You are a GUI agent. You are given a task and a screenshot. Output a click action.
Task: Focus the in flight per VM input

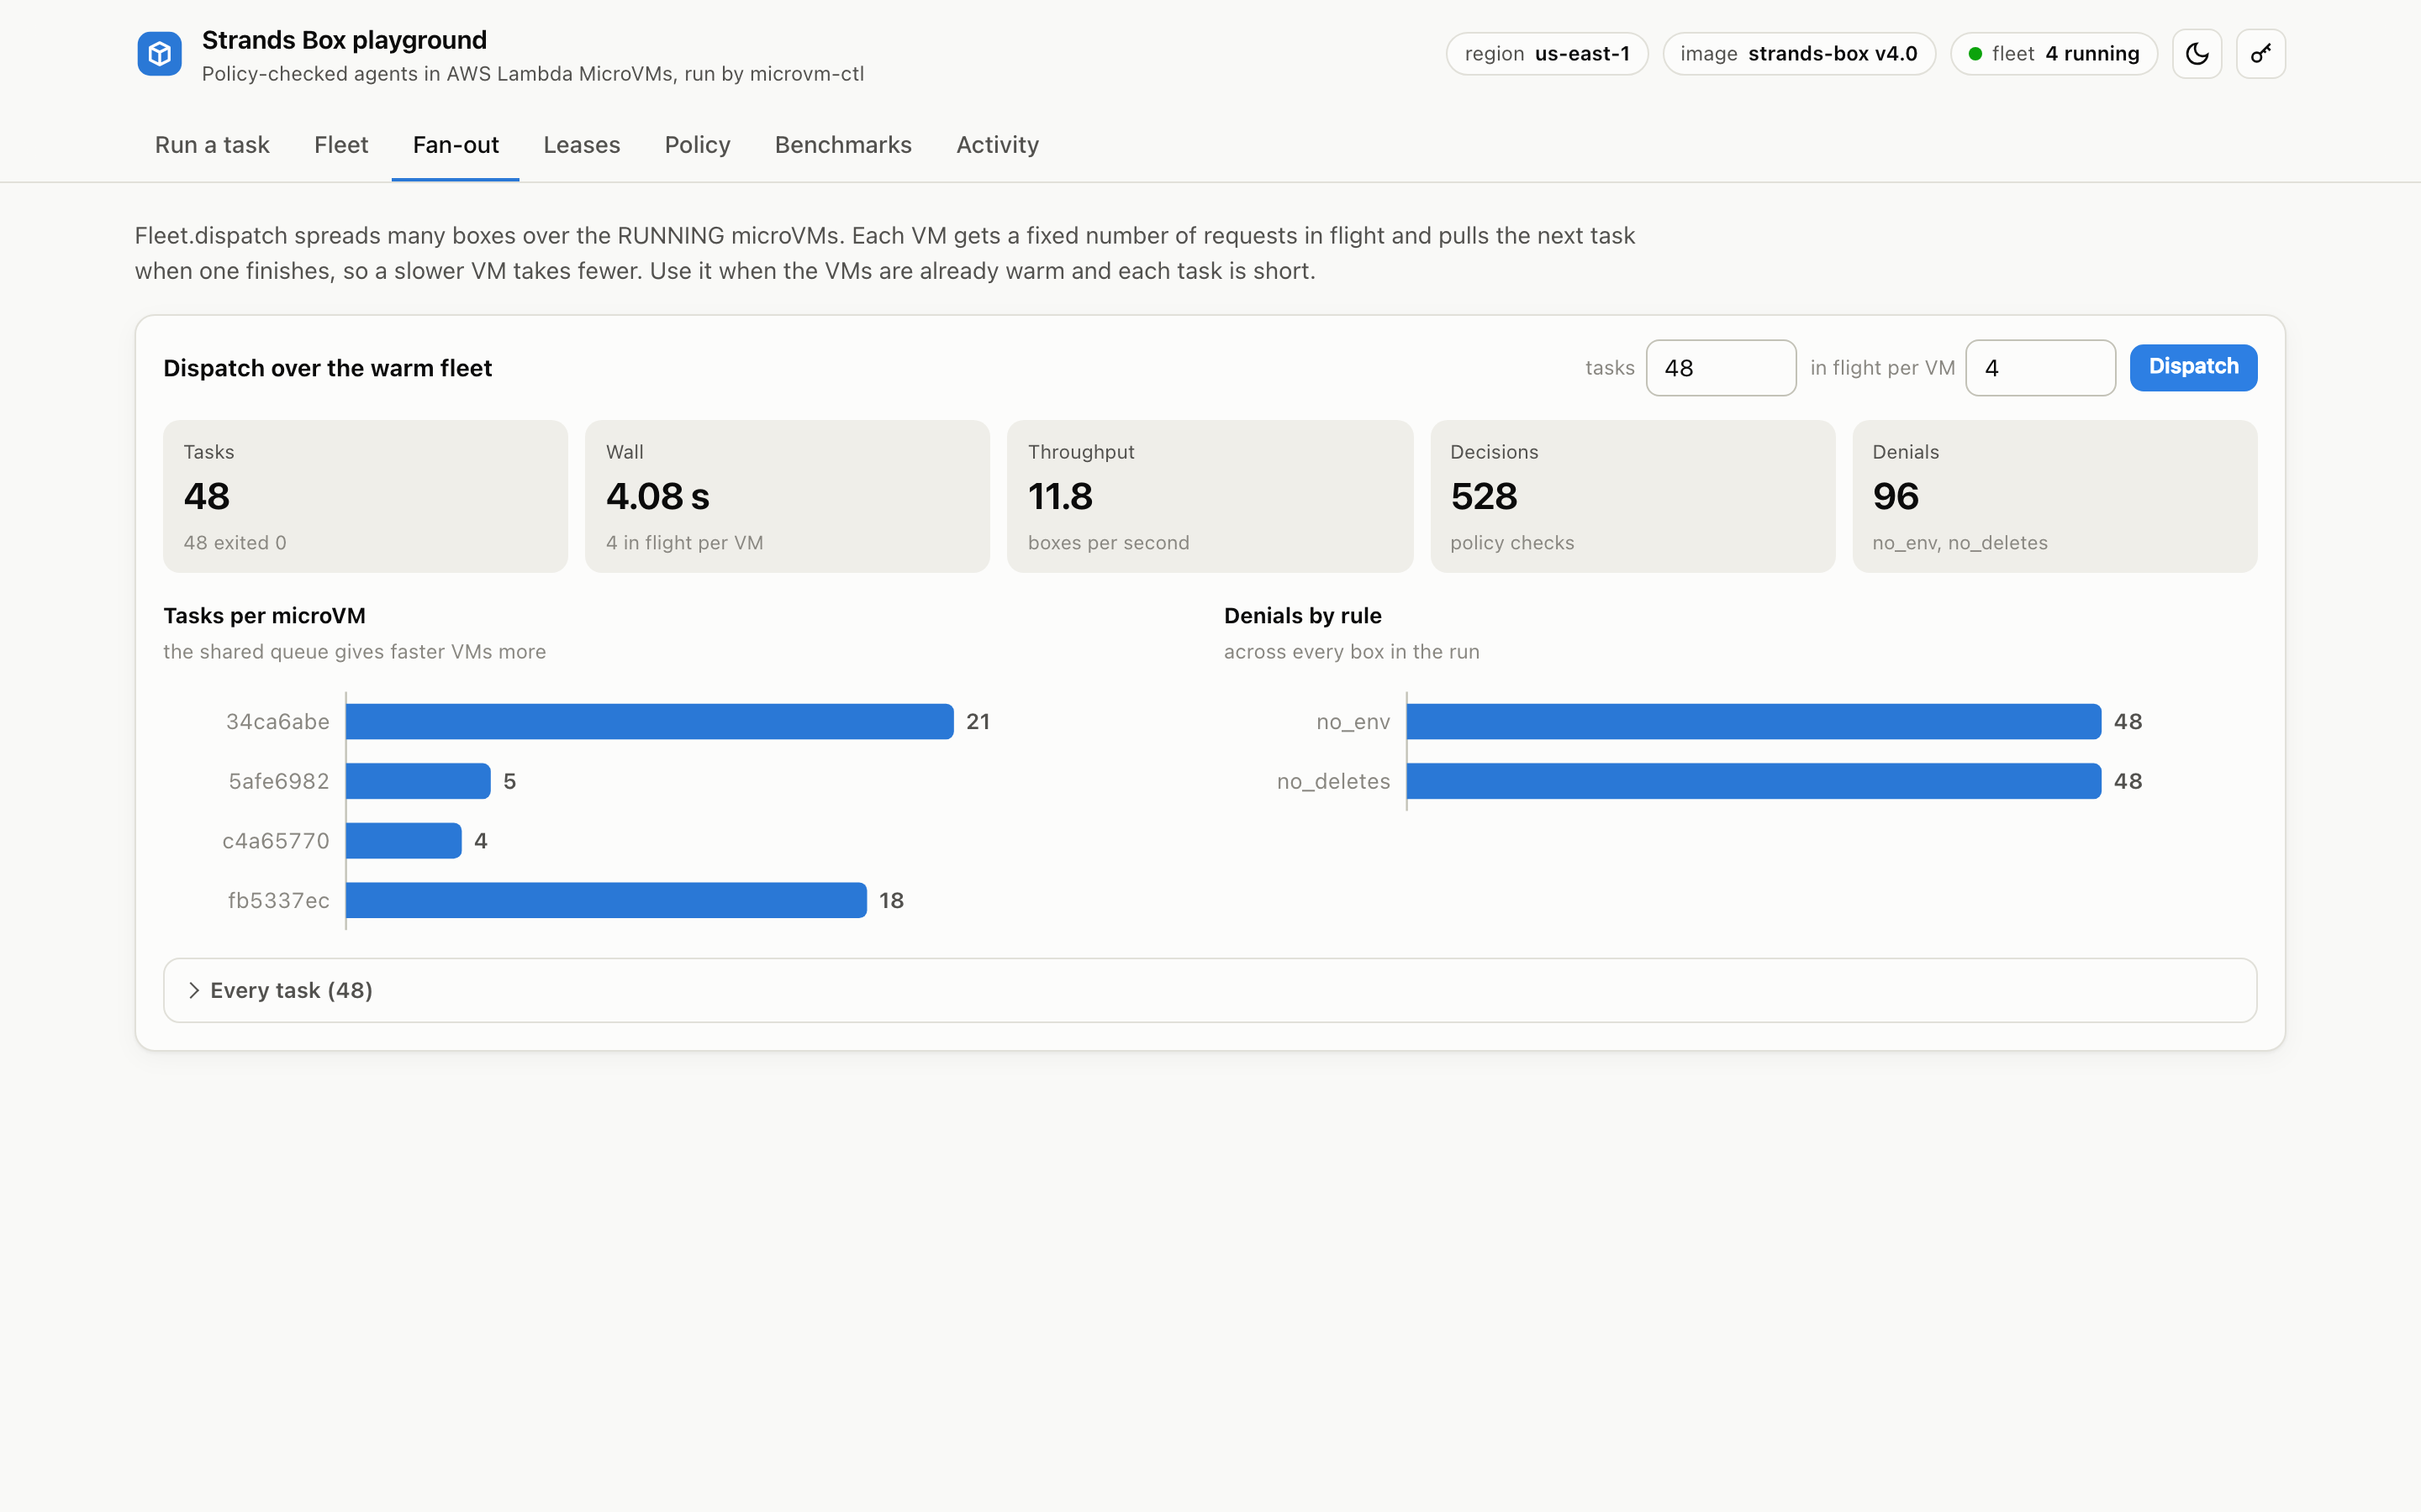tap(2040, 368)
